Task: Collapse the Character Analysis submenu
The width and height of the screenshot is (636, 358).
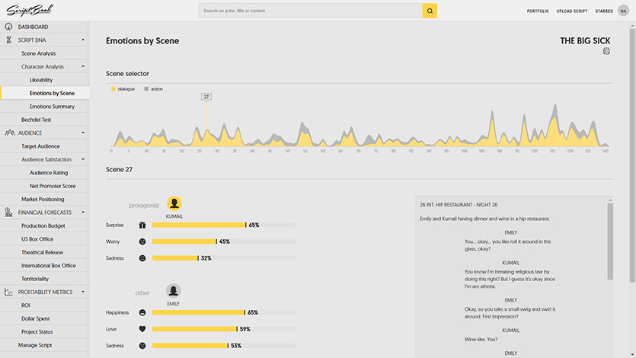Action: (x=83, y=66)
